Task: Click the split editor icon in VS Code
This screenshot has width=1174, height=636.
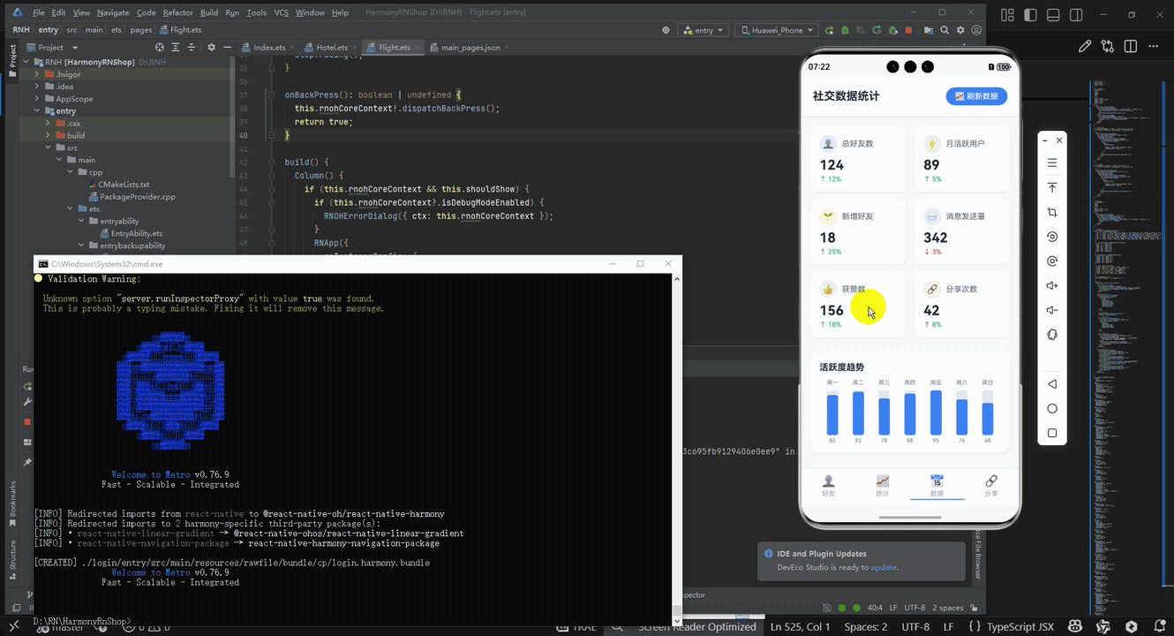Action: click(1131, 47)
